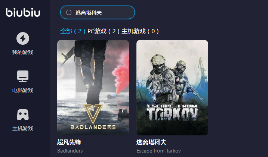Click the 超凡先锋 game title
The width and height of the screenshot is (268, 157).
69,142
